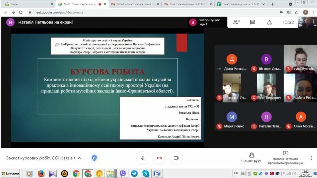Screen dimensions: 317x178
Task: Open the participants list in Meet
Action: point(237,22)
